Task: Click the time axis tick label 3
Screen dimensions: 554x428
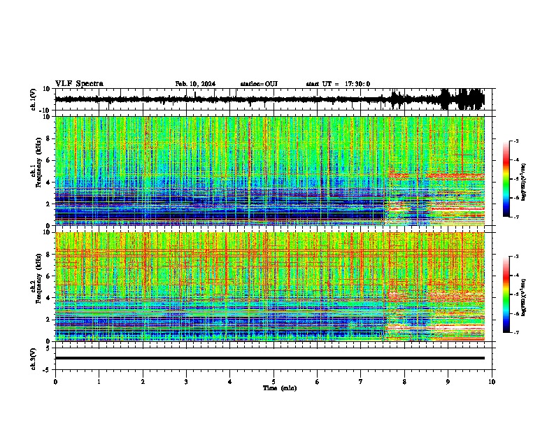Action: point(186,382)
